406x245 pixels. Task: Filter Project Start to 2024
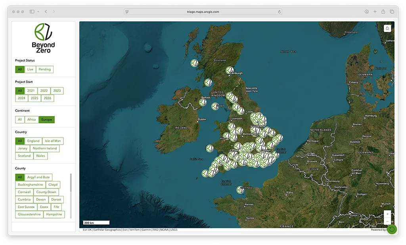click(x=21, y=98)
